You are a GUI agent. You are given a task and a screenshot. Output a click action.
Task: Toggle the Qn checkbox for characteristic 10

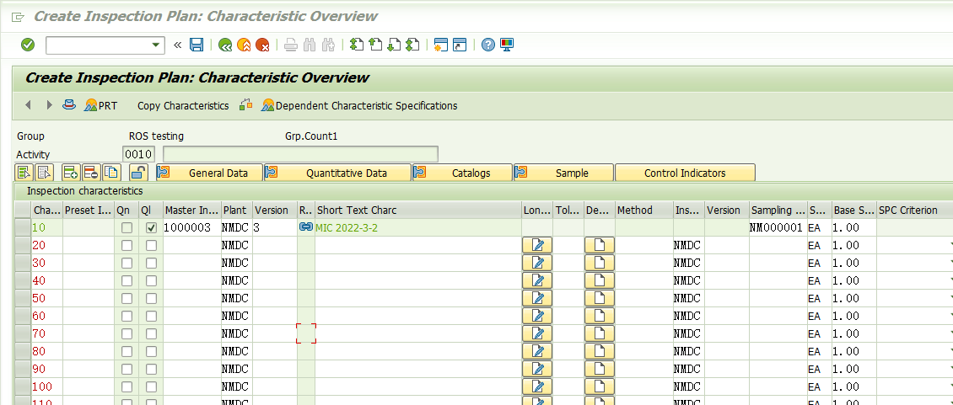click(127, 227)
